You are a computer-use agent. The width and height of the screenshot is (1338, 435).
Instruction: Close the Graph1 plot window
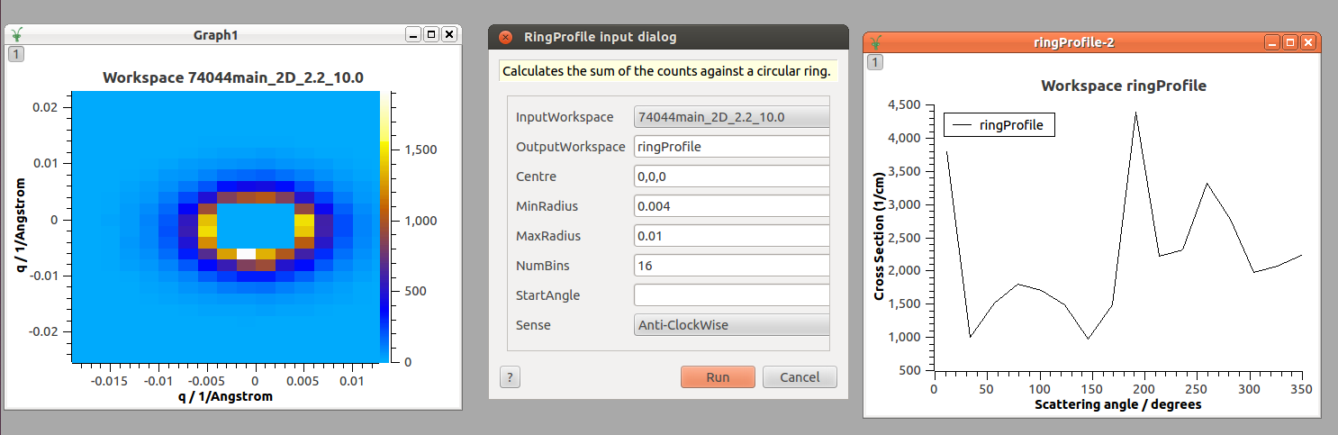point(448,34)
